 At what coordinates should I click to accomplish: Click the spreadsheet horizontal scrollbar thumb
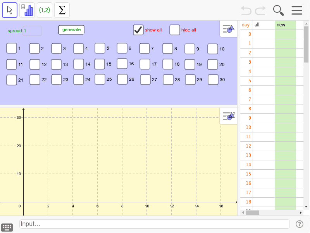[x=253, y=212]
